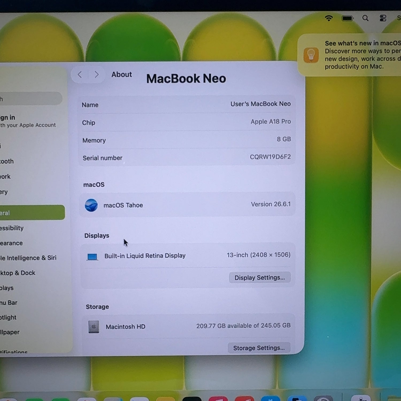
Task: Open Accessibility settings in sidebar
Action: [x=12, y=228]
